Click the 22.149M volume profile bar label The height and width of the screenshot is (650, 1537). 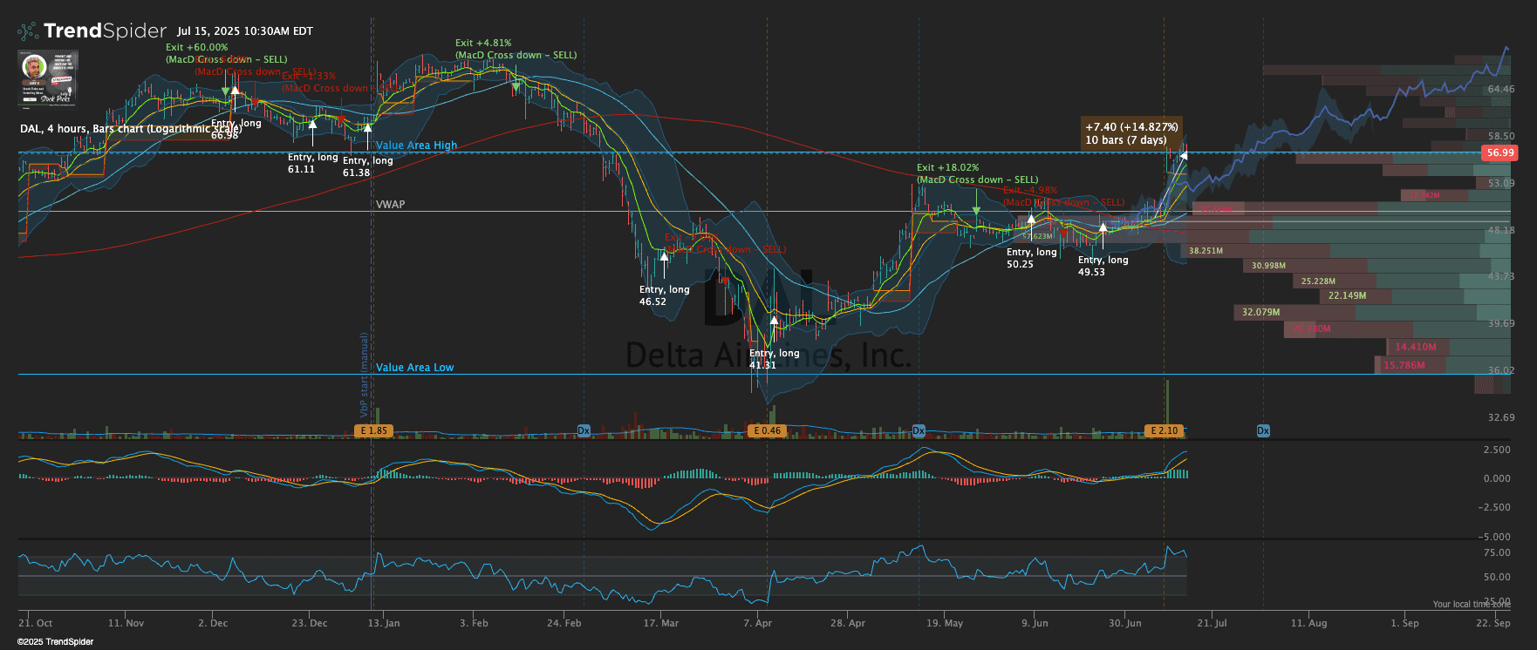click(x=1347, y=296)
